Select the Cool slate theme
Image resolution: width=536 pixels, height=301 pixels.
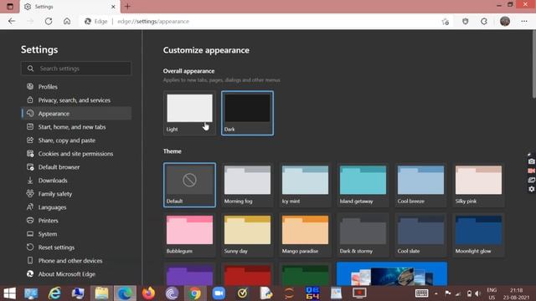click(x=420, y=235)
